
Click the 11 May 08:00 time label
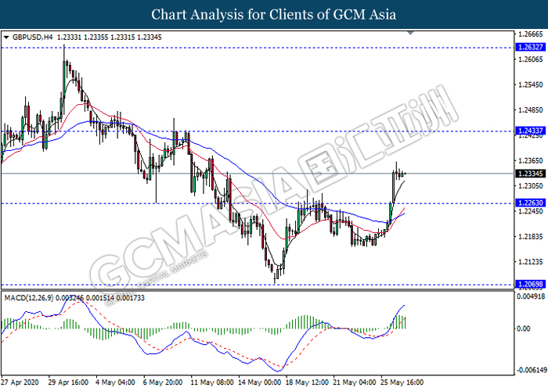[212, 382]
